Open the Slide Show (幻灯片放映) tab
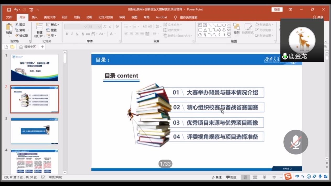Image resolution: width=331 pixels, height=186 pixels. 106,17
